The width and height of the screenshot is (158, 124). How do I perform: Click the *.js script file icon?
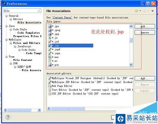pyautogui.click(x=50, y=38)
